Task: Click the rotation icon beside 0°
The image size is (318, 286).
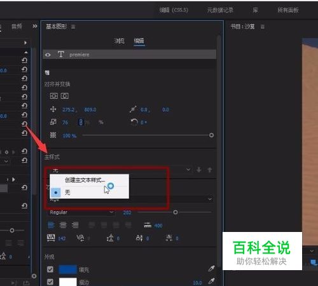Action: pyautogui.click(x=134, y=122)
